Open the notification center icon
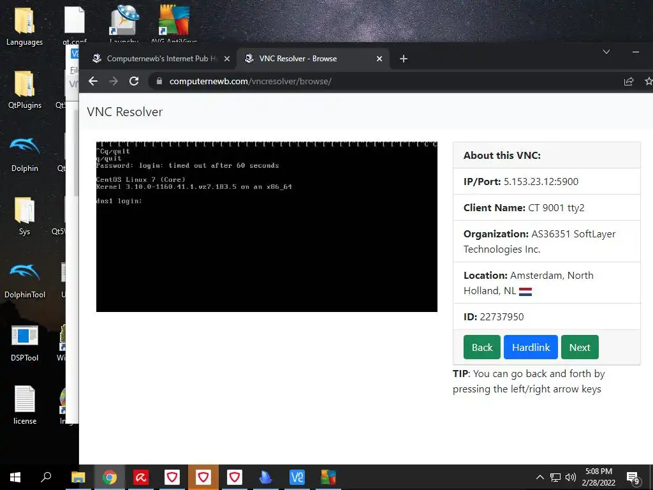Viewport: 653px width, 490px height. [633, 478]
